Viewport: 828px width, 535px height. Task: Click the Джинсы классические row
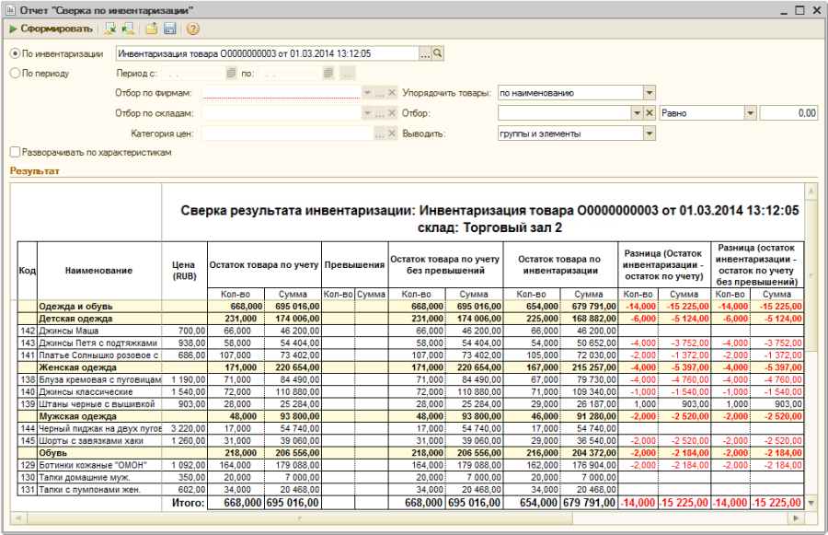pos(410,391)
